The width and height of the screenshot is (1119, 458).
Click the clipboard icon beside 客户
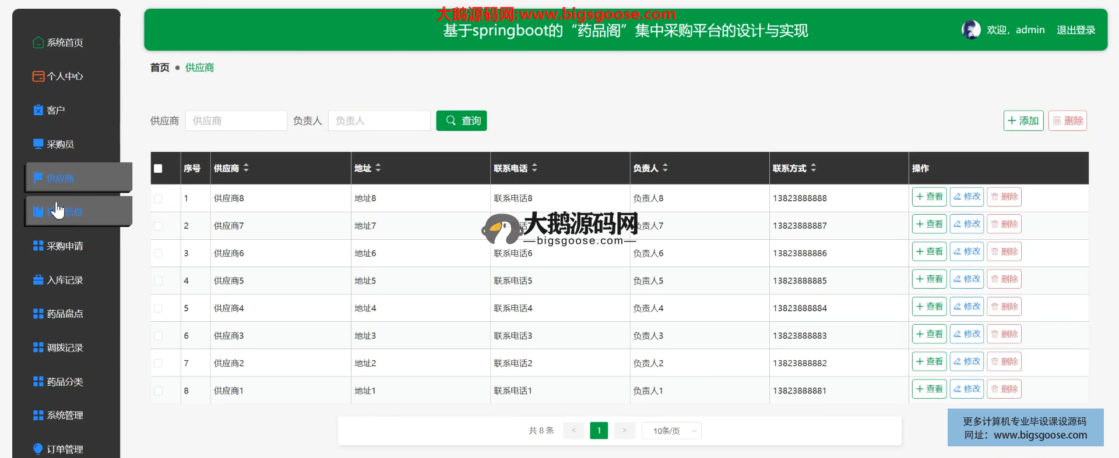38,110
